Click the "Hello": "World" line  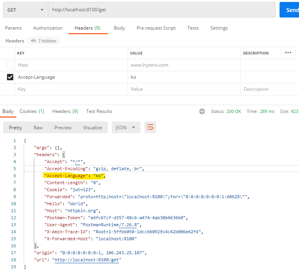(66, 204)
